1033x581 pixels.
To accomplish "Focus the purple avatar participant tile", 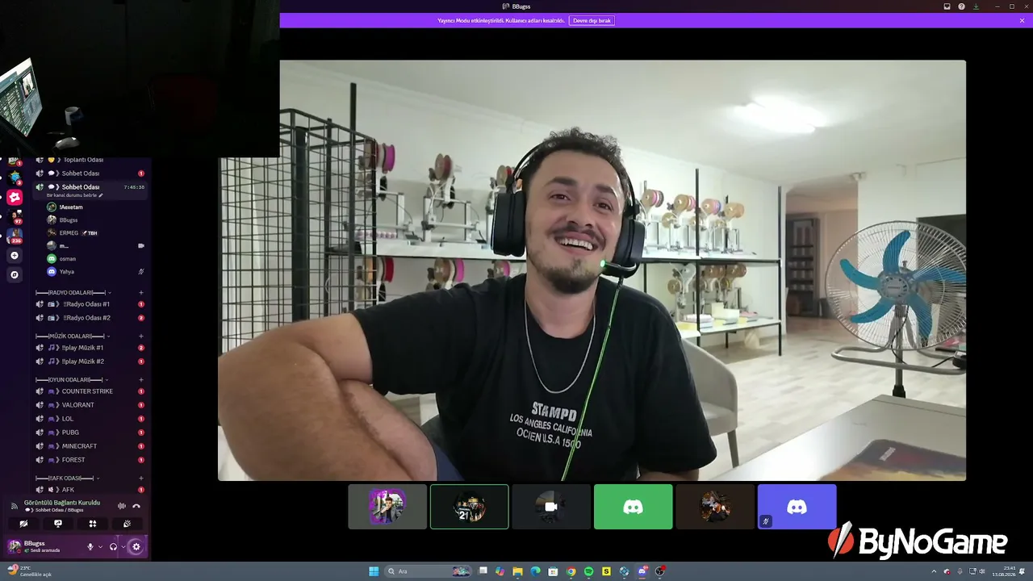I will (x=387, y=507).
